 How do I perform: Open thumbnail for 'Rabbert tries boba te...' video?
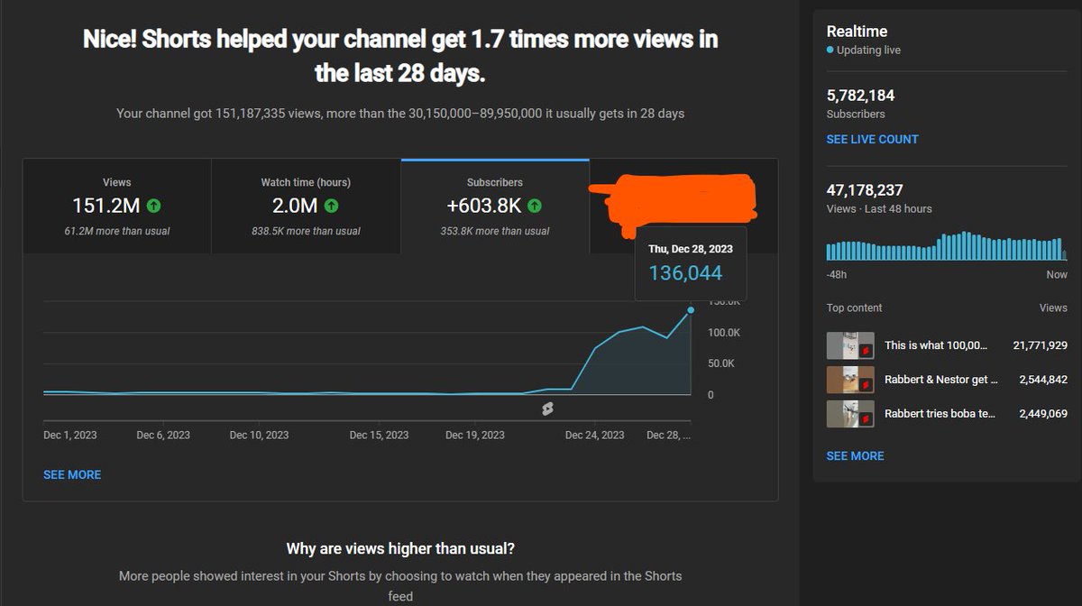click(x=850, y=414)
